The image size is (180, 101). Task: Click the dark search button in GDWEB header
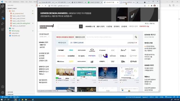81,26
